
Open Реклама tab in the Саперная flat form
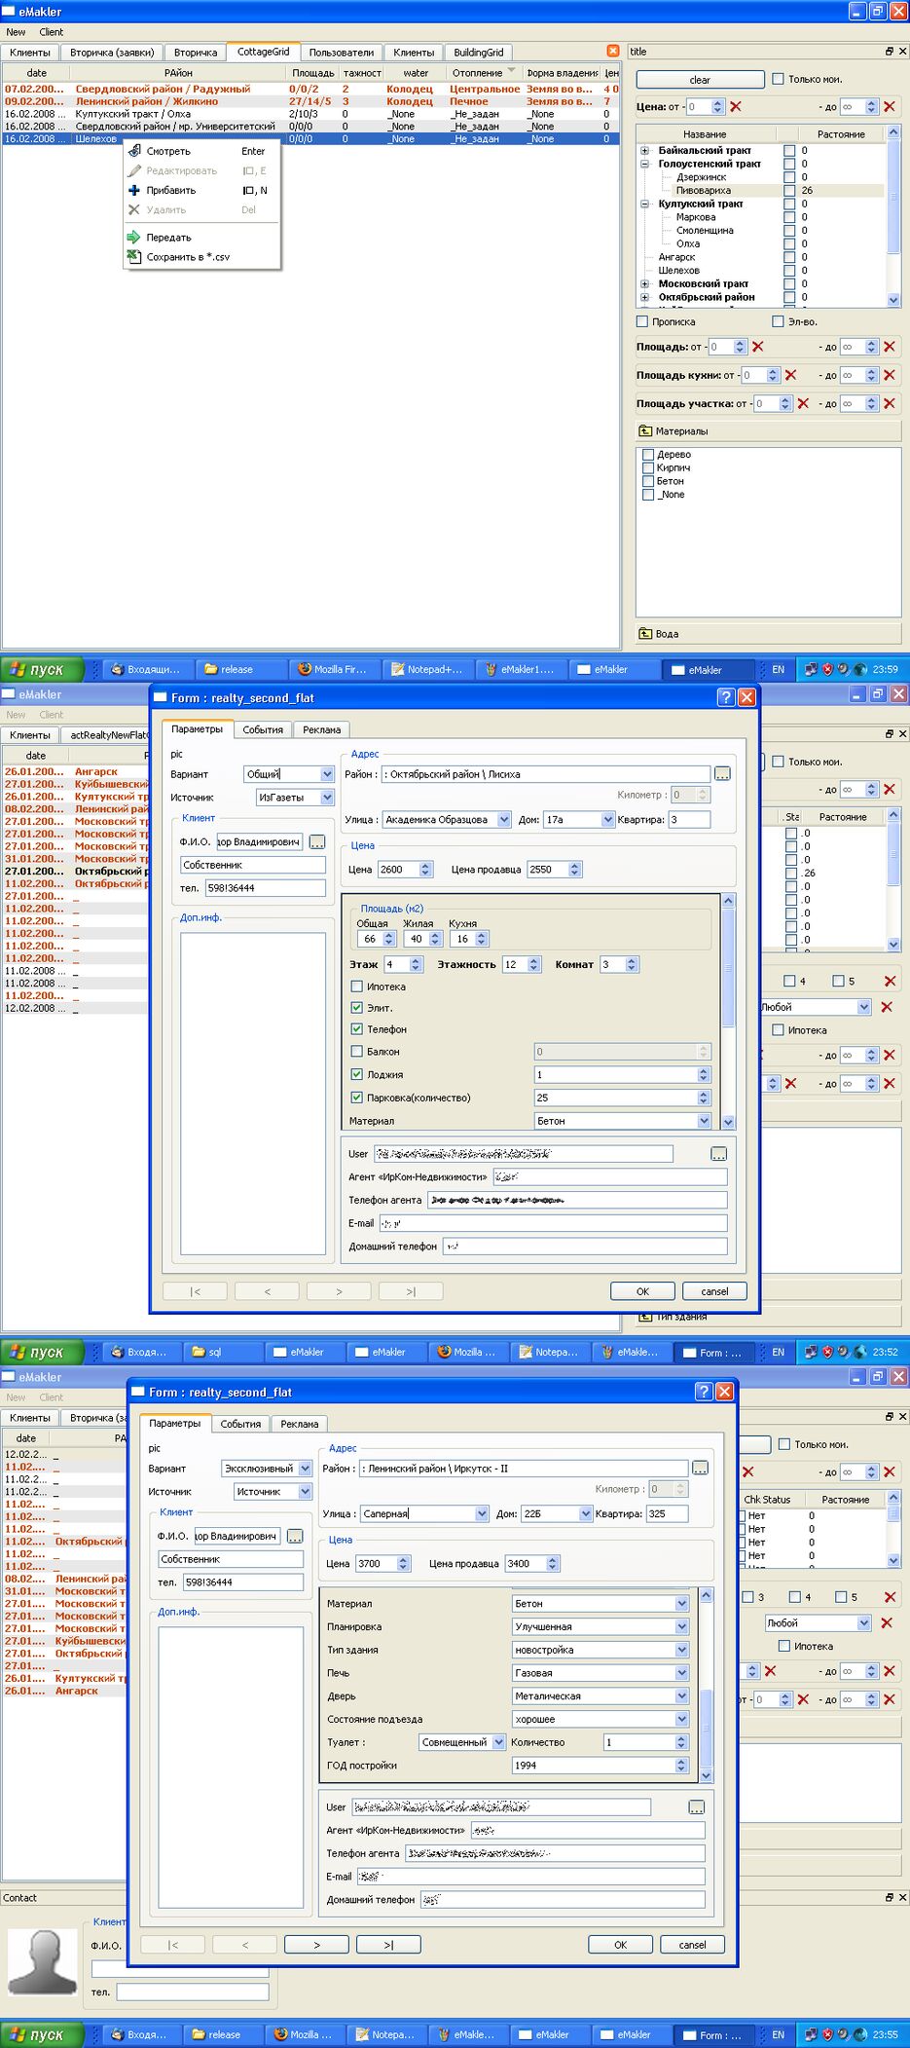300,1424
